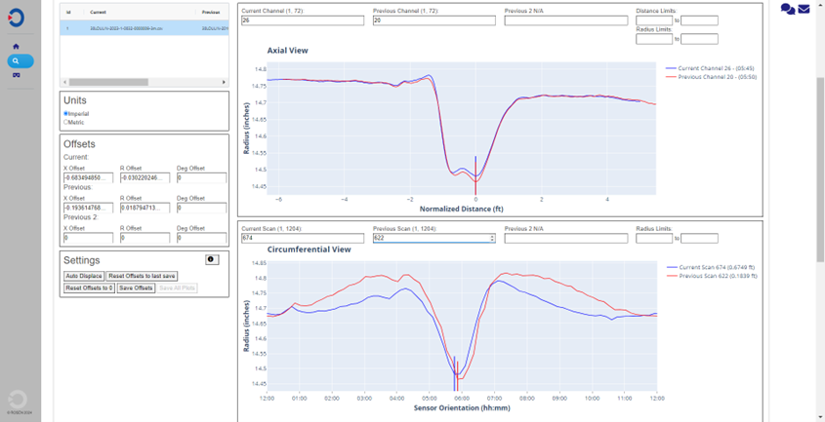This screenshot has width=825, height=422.
Task: Toggle Previous Scan 622 legend entry
Action: point(712,276)
